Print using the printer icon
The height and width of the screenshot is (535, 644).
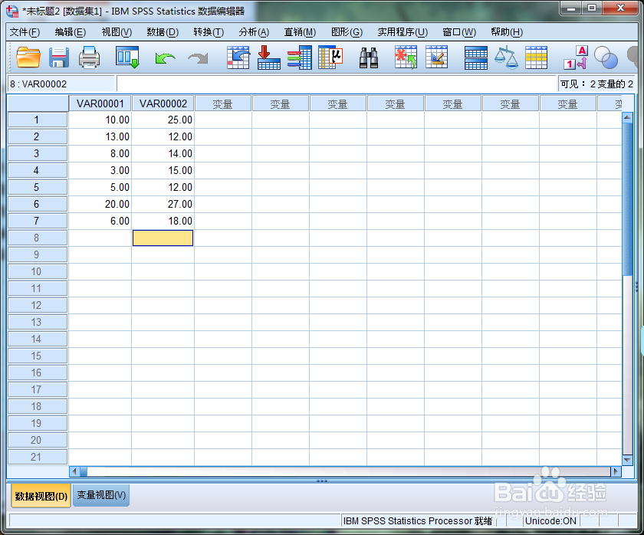(x=89, y=57)
